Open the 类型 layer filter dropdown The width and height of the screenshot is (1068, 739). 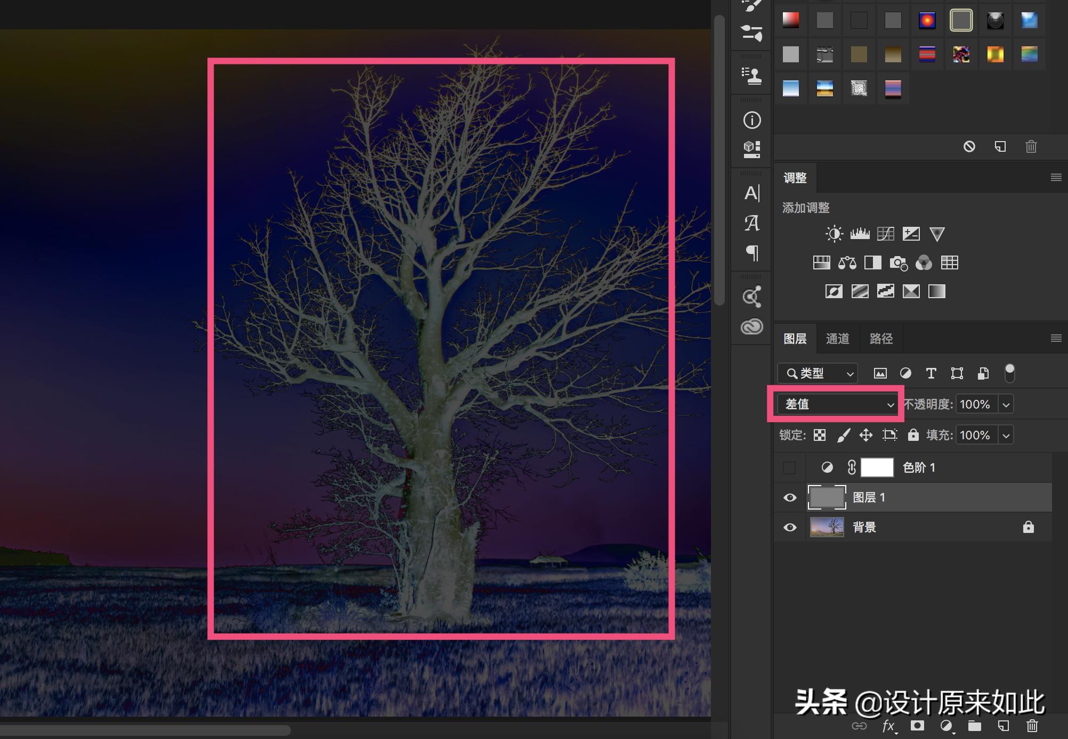coord(818,373)
